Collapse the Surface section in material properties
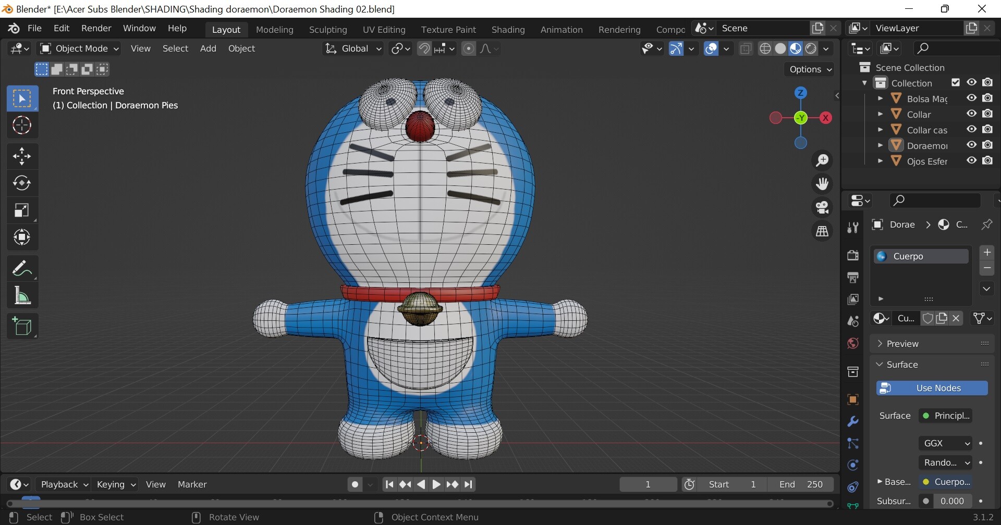The image size is (1001, 525). [881, 364]
